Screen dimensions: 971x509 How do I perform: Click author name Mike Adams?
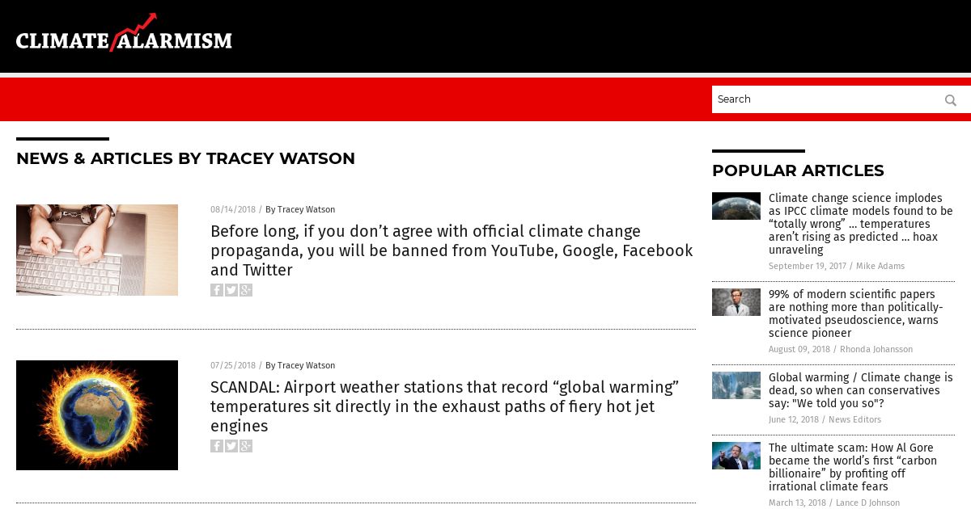[880, 266]
